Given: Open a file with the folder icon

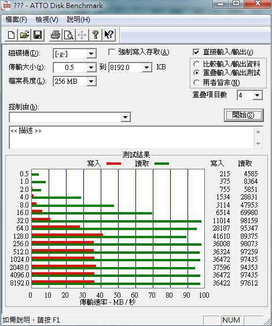Looking at the screenshot, I should [24, 35].
